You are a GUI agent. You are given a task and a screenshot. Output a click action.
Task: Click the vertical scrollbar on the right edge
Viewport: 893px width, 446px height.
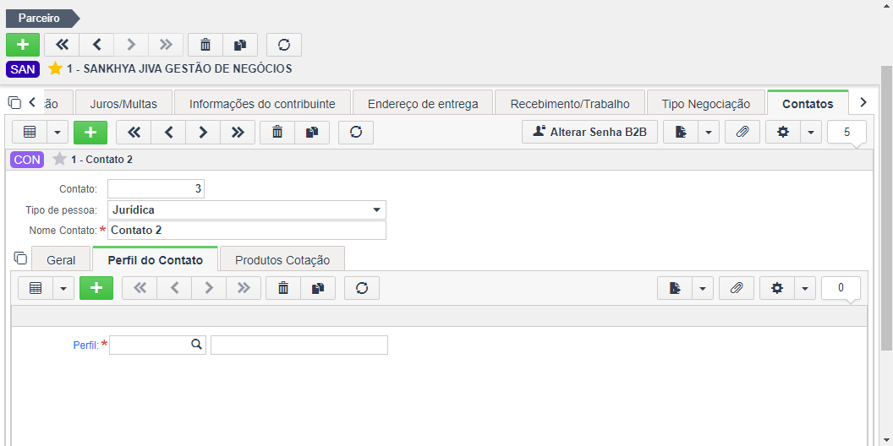coord(887,208)
